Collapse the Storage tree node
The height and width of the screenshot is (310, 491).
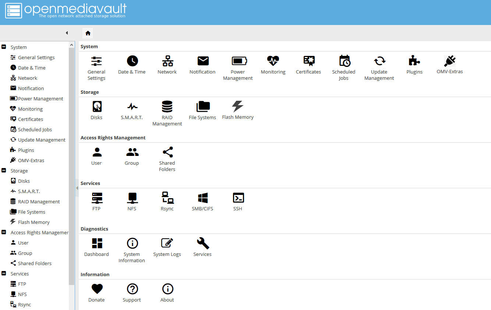(4, 171)
